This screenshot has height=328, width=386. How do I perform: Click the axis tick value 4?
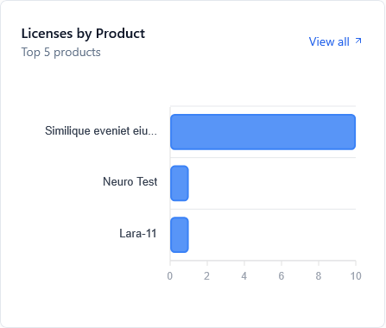click(x=244, y=276)
